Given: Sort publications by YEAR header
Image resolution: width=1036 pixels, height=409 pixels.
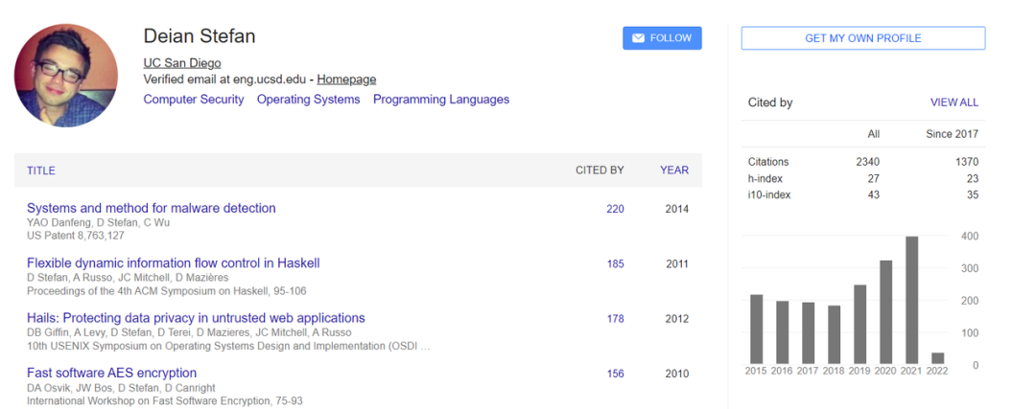Looking at the screenshot, I should (674, 170).
